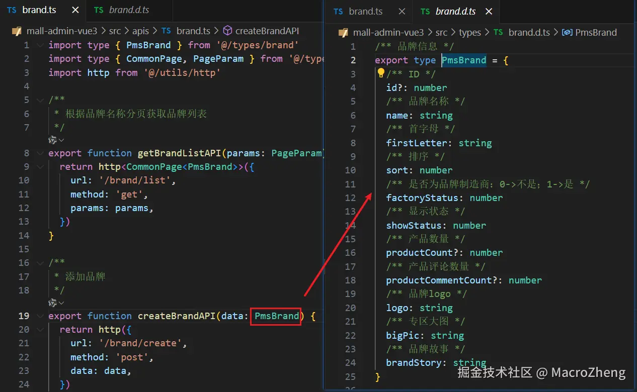This screenshot has width=637, height=392.
Task: Click brand.d.ts label in right pane breadcrumb
Action: coord(529,33)
